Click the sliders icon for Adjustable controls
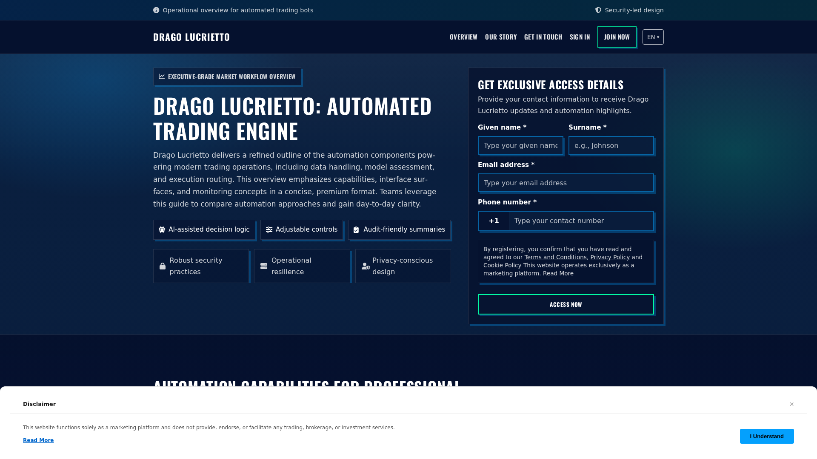 pos(269,229)
